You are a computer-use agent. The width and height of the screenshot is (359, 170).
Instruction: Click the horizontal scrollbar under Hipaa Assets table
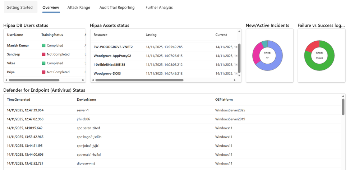[140, 80]
